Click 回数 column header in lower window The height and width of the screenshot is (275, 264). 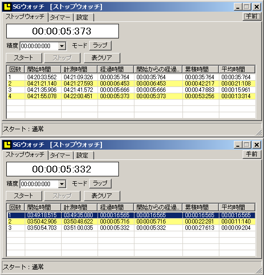click(x=16, y=207)
